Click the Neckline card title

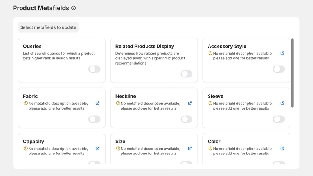pyautogui.click(x=126, y=96)
